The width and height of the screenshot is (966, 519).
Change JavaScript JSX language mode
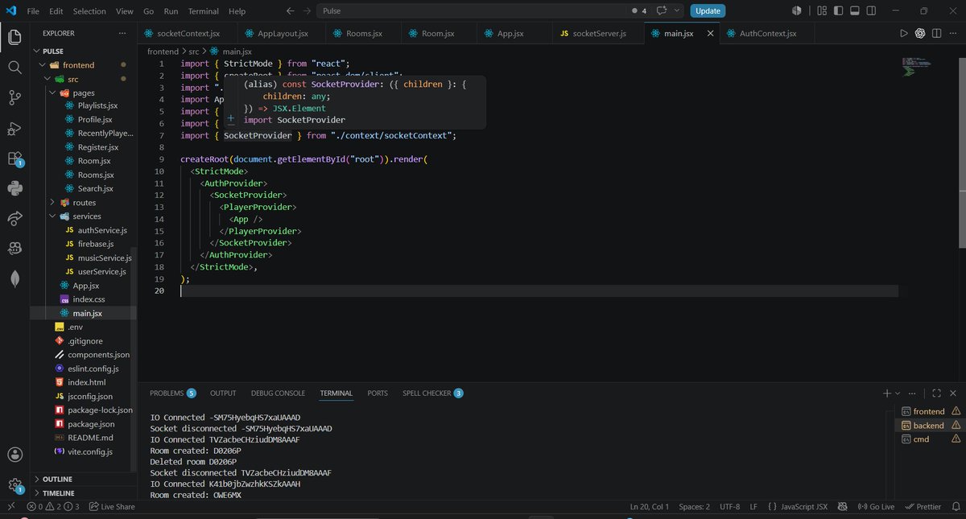pyautogui.click(x=803, y=507)
